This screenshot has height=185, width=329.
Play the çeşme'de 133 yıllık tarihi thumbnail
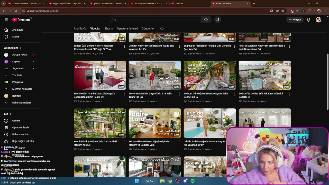pos(155,75)
